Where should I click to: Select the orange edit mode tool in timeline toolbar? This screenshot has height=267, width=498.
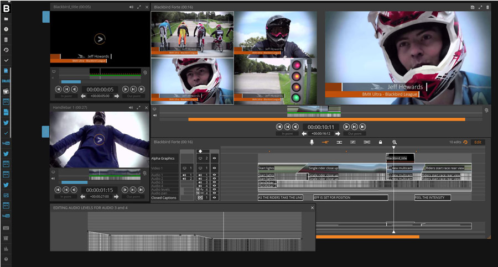(325, 142)
